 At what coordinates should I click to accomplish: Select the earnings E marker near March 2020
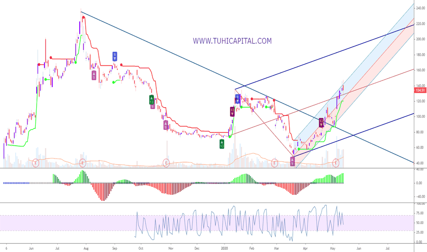[274, 163]
